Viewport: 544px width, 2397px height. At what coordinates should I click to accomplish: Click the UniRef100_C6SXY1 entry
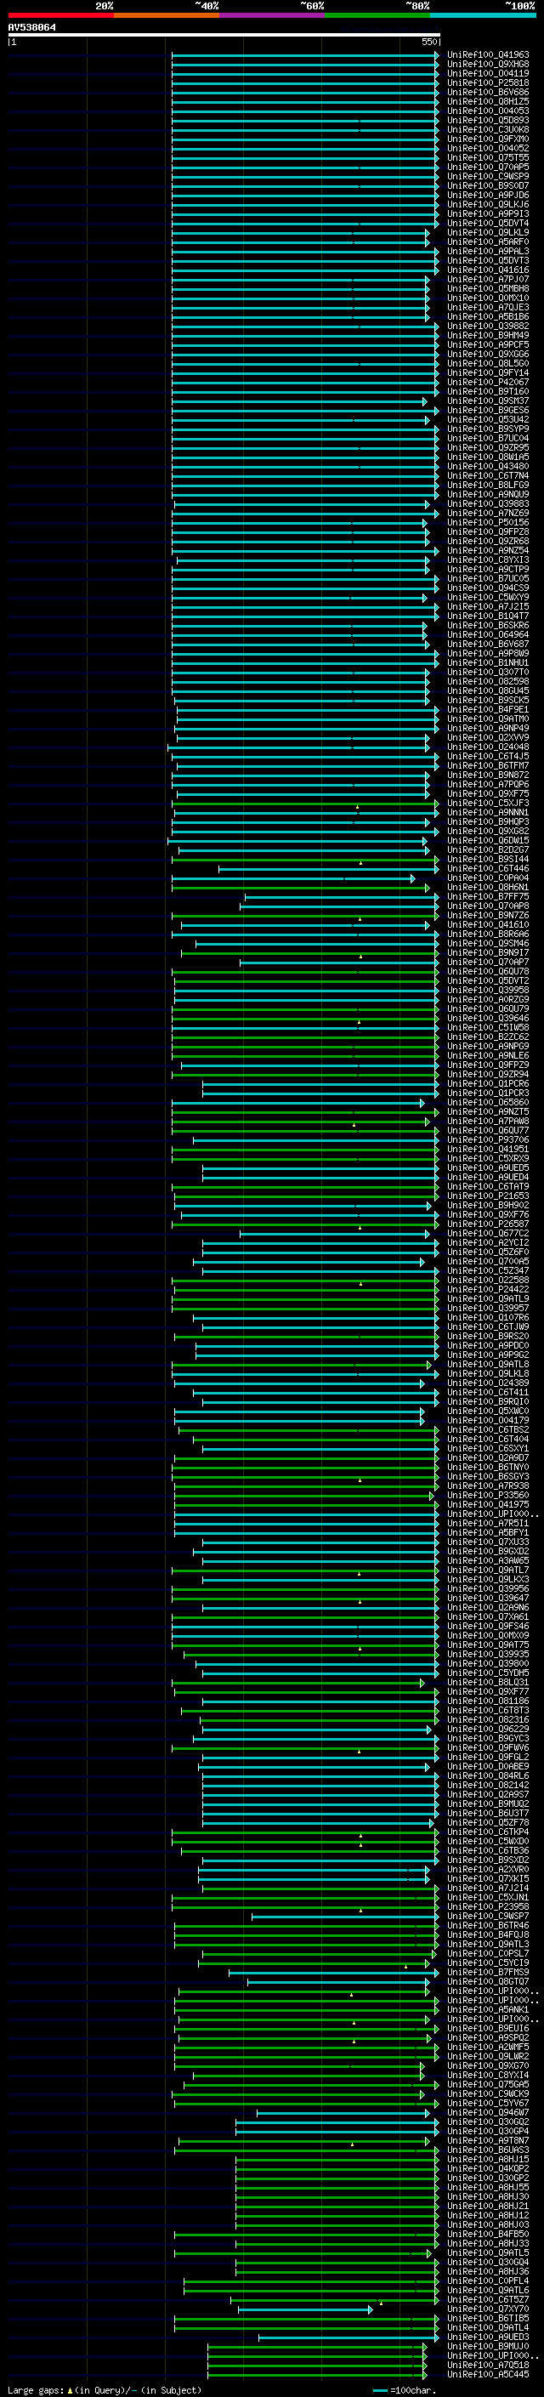pos(488,1449)
